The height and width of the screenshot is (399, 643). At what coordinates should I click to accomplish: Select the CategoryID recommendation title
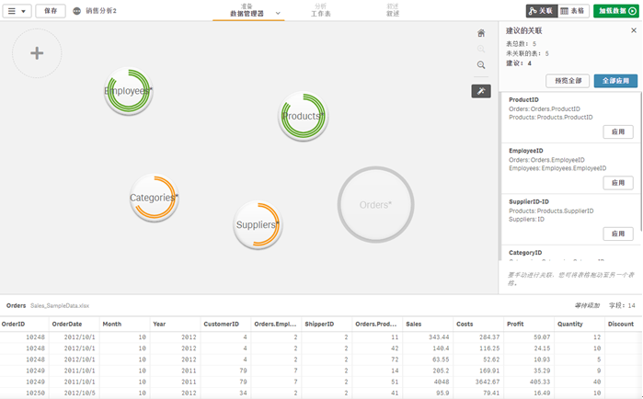[x=525, y=253]
